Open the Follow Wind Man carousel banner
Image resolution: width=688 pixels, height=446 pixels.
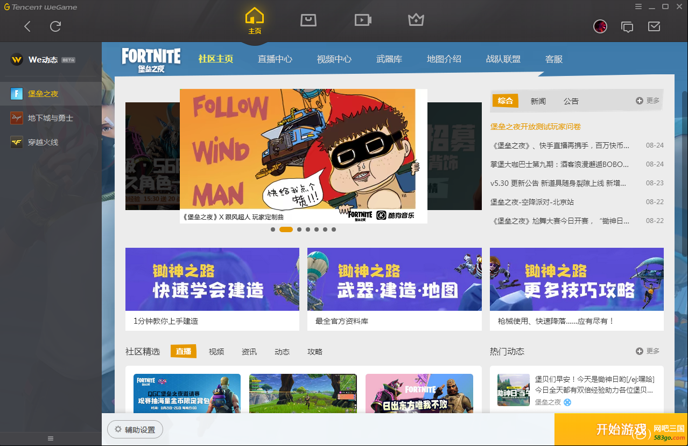[304, 156]
